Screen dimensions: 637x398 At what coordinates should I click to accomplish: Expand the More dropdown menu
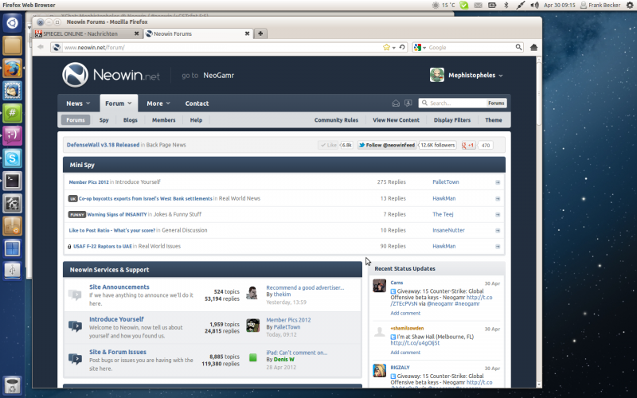click(x=158, y=103)
